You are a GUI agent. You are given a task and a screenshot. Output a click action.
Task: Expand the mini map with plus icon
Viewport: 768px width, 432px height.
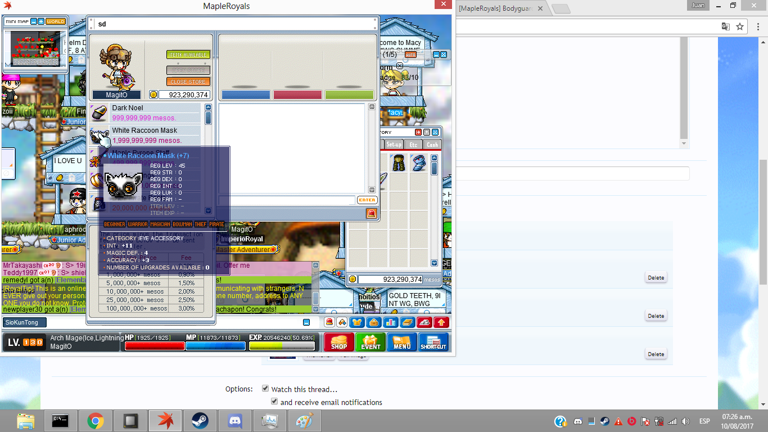41,21
